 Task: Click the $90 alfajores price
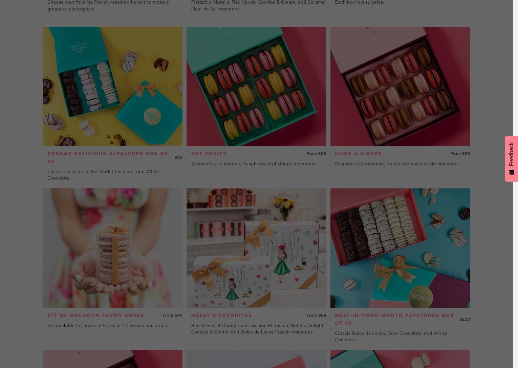tap(178, 158)
